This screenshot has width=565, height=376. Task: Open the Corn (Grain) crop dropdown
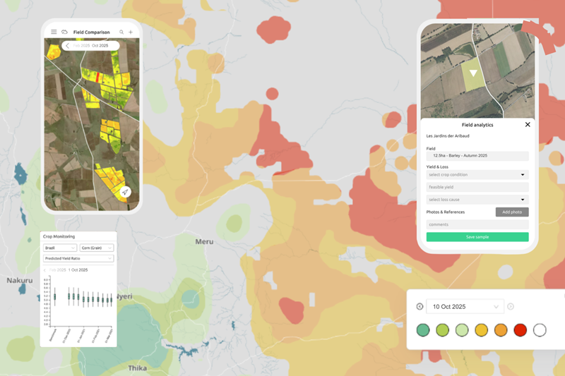pos(97,248)
